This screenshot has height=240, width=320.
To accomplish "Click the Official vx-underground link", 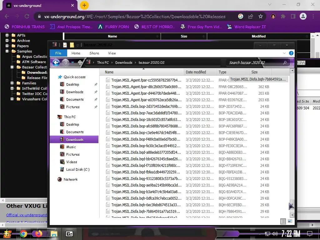I will point(27,215).
